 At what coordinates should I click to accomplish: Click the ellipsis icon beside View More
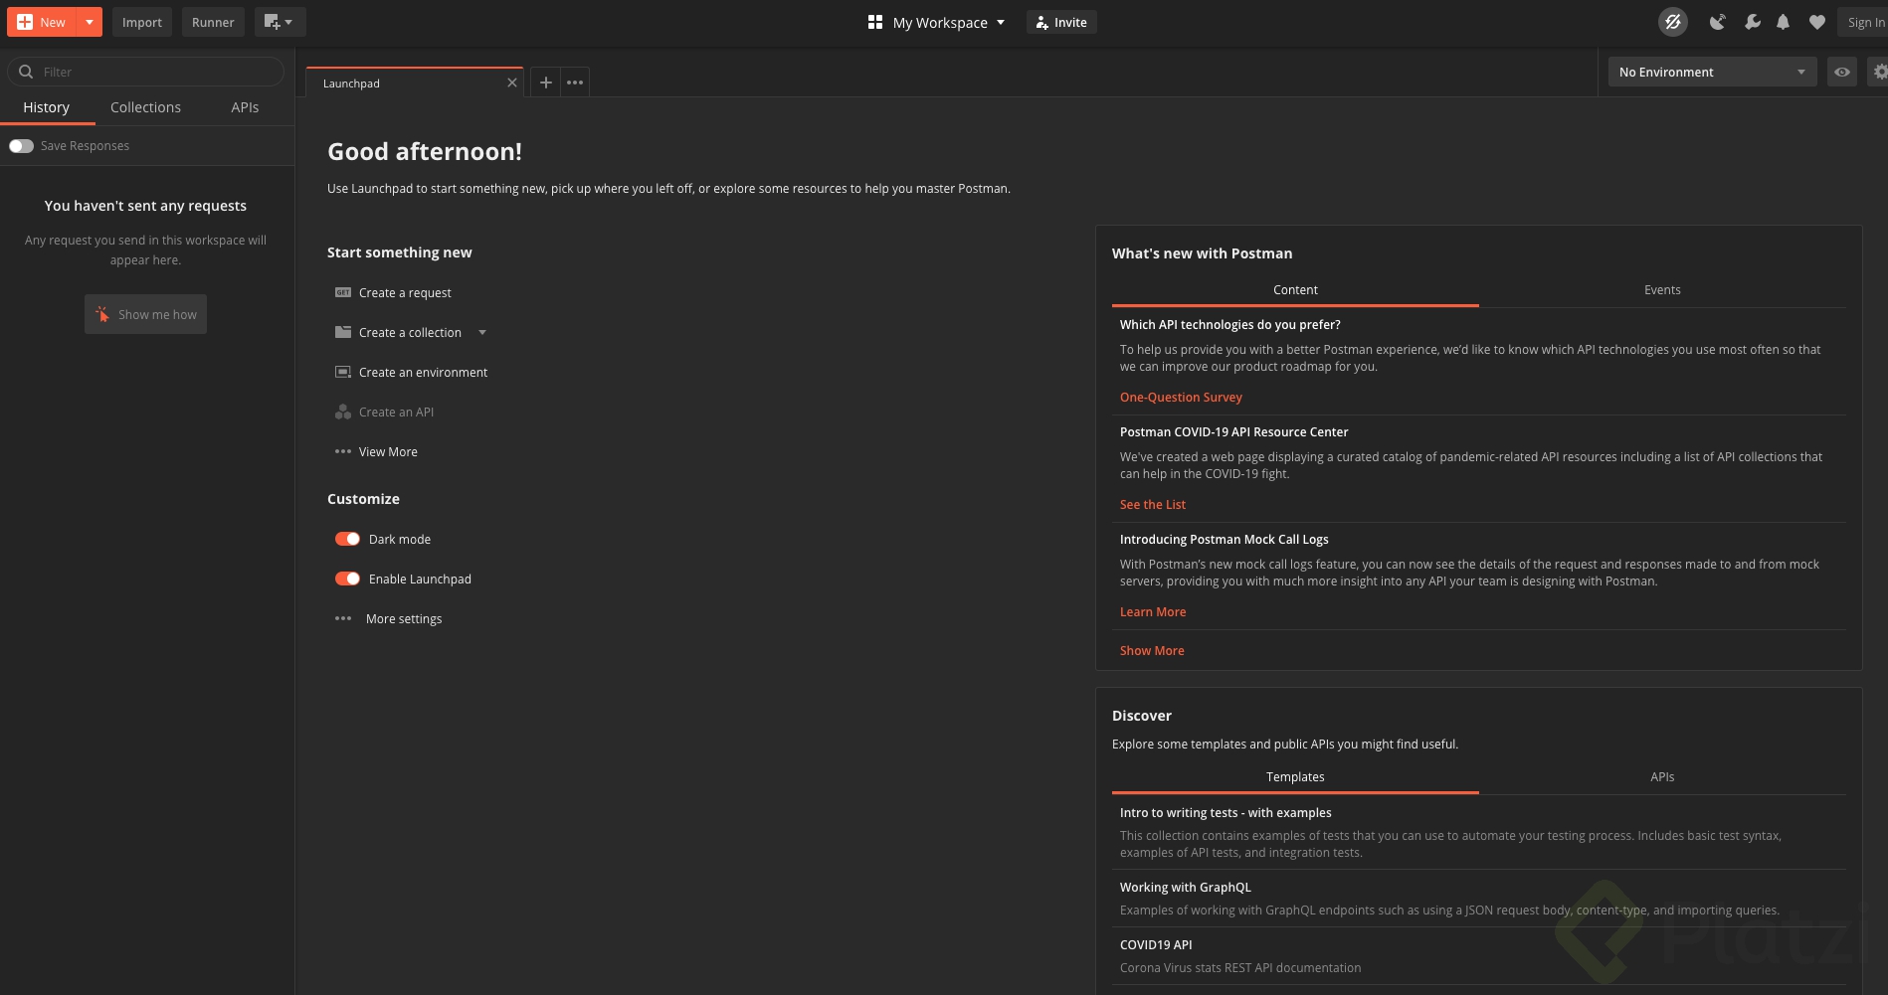(x=343, y=451)
